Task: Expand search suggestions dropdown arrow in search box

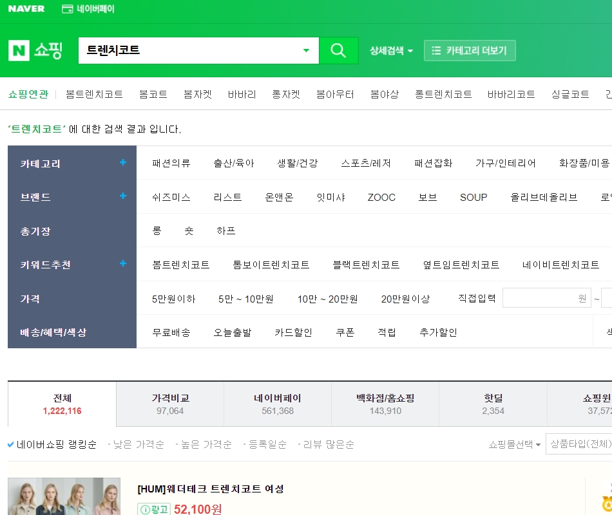Action: [307, 50]
